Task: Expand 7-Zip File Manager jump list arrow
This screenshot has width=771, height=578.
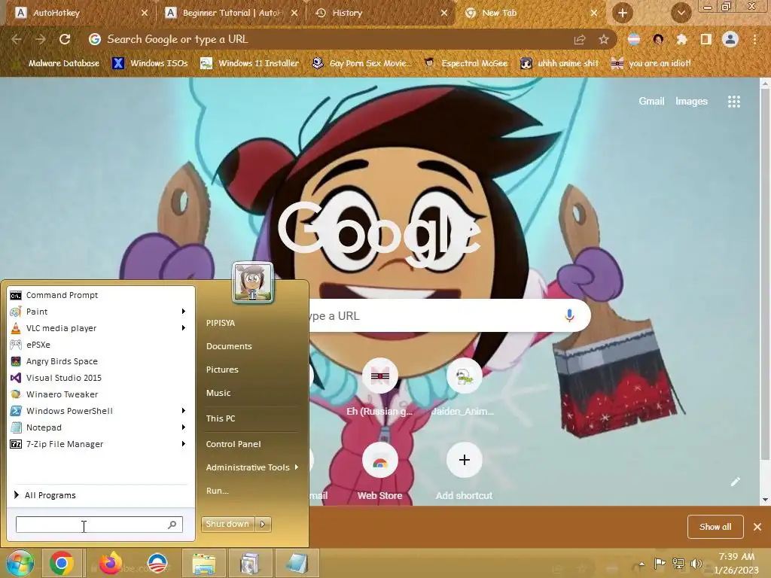Action: pos(184,444)
